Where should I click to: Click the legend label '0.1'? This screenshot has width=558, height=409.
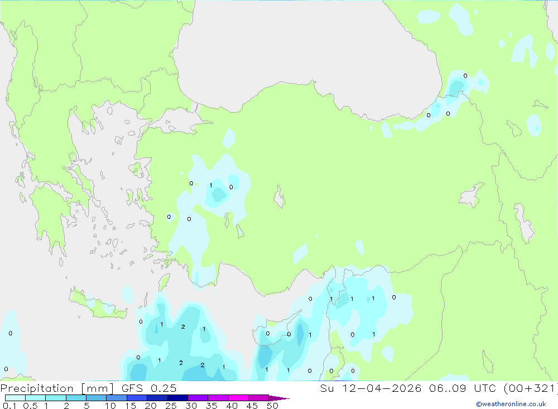pyautogui.click(x=9, y=406)
